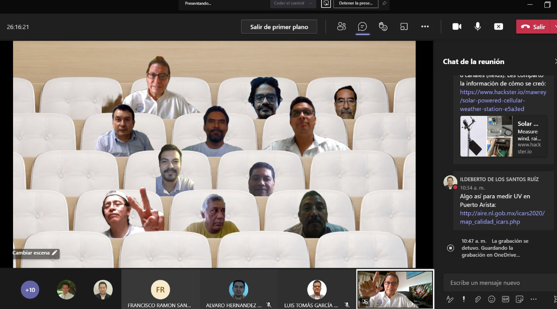Click Luis Tomás García muted microphone icon
The width and height of the screenshot is (557, 309).
(x=347, y=305)
